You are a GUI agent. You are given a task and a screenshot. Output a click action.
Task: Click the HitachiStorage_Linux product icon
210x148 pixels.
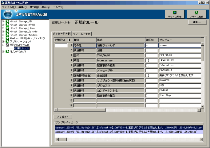7,28
